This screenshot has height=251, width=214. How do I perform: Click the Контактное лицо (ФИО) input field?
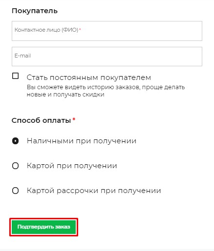107,31
